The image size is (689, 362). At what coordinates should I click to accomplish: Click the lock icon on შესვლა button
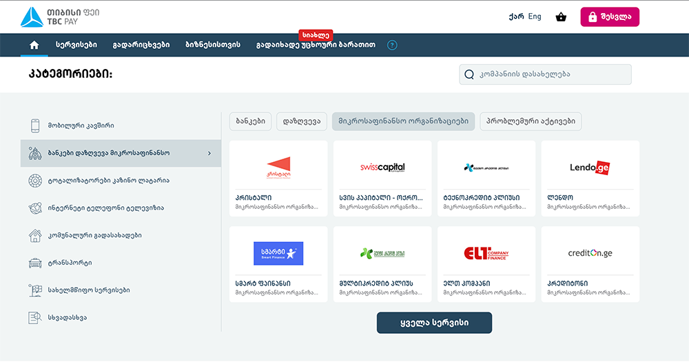(593, 17)
